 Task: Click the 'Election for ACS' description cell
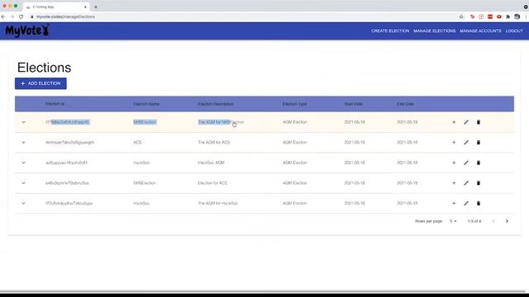[x=212, y=183]
